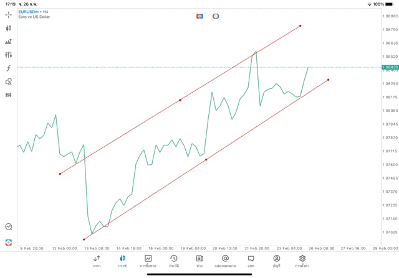Tap the blue-red new order icon
399x278 pixels.
point(199,16)
